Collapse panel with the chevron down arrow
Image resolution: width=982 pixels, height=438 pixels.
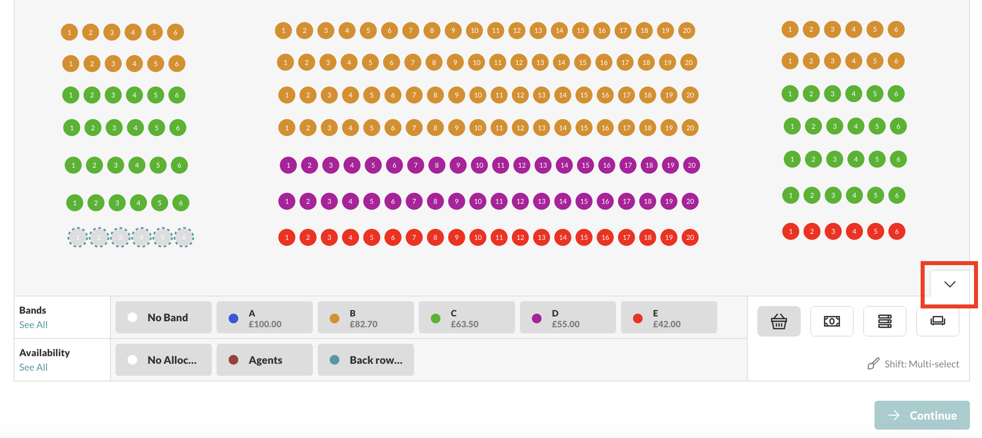pos(950,284)
